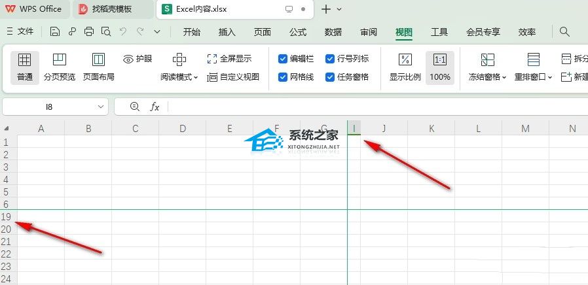
Task: Click into the formula bar input
Action: click(378, 107)
